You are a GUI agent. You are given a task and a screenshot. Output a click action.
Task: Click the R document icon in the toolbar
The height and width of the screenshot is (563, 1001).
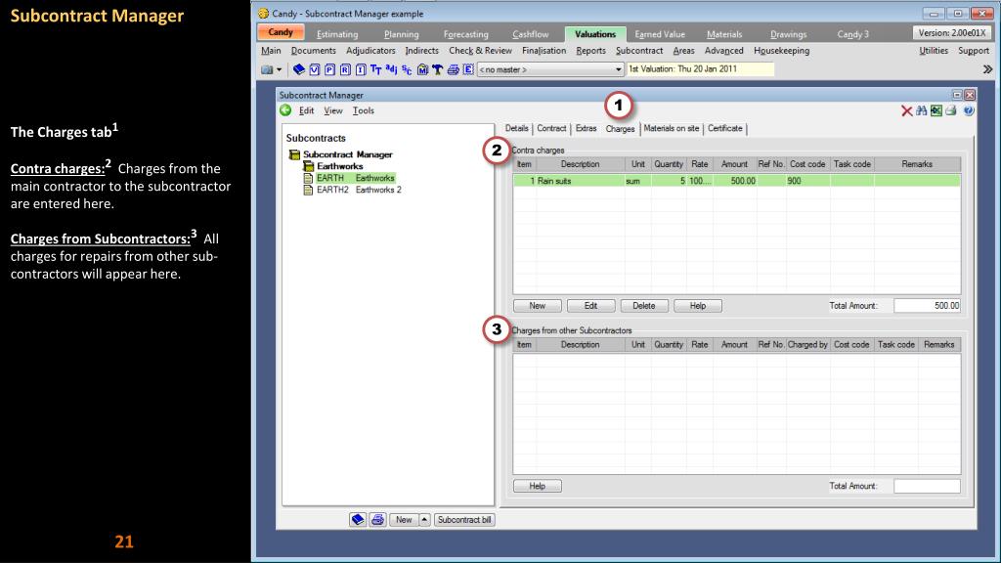coord(345,69)
